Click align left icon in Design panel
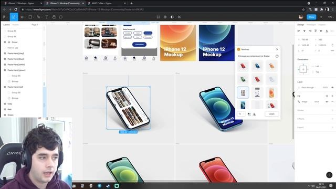Image resolution: width=336 pixels, height=189 pixels. (299, 31)
